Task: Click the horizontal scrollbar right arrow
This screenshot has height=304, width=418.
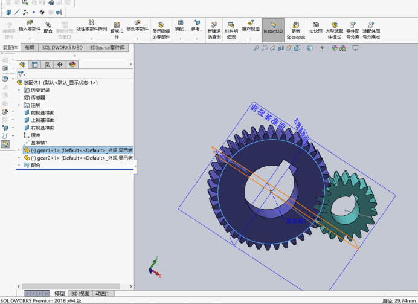Action: pos(131,286)
